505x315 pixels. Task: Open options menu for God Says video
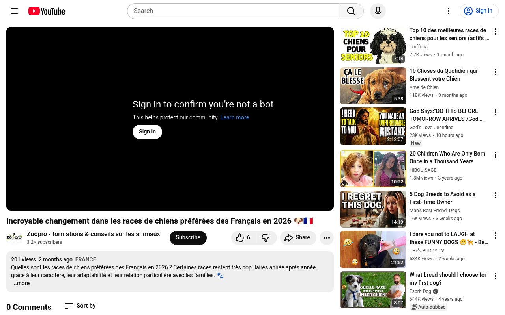coord(496,112)
